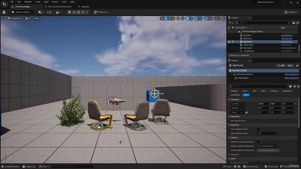Image resolution: width=301 pixels, height=169 pixels.
Task: Start Play in Editor with the green play button
Action: (x=70, y=12)
